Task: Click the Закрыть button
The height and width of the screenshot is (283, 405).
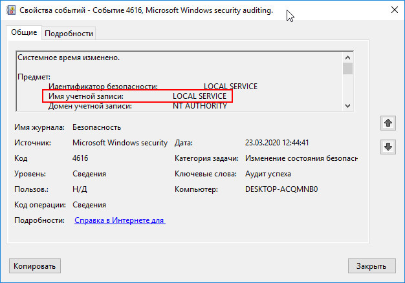Action: coord(371,266)
